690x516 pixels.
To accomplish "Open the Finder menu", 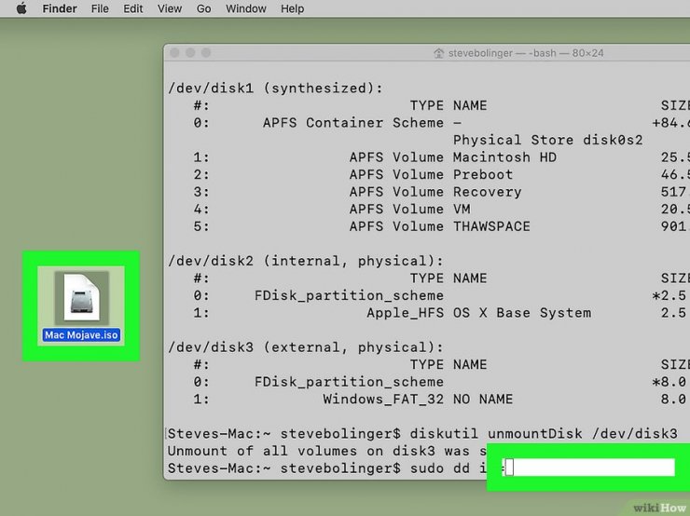I will 60,8.
